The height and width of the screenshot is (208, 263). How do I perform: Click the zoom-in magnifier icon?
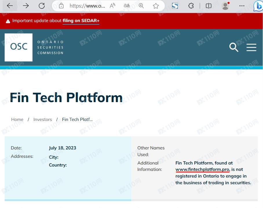coord(141,6)
